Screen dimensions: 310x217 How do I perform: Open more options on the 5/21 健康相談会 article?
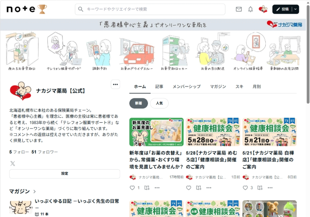(270, 188)
